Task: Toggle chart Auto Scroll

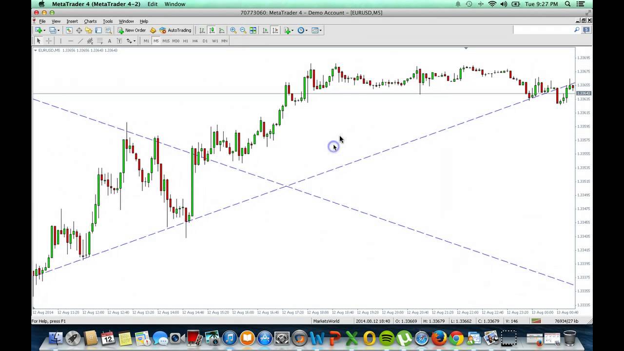Action: coord(265,30)
